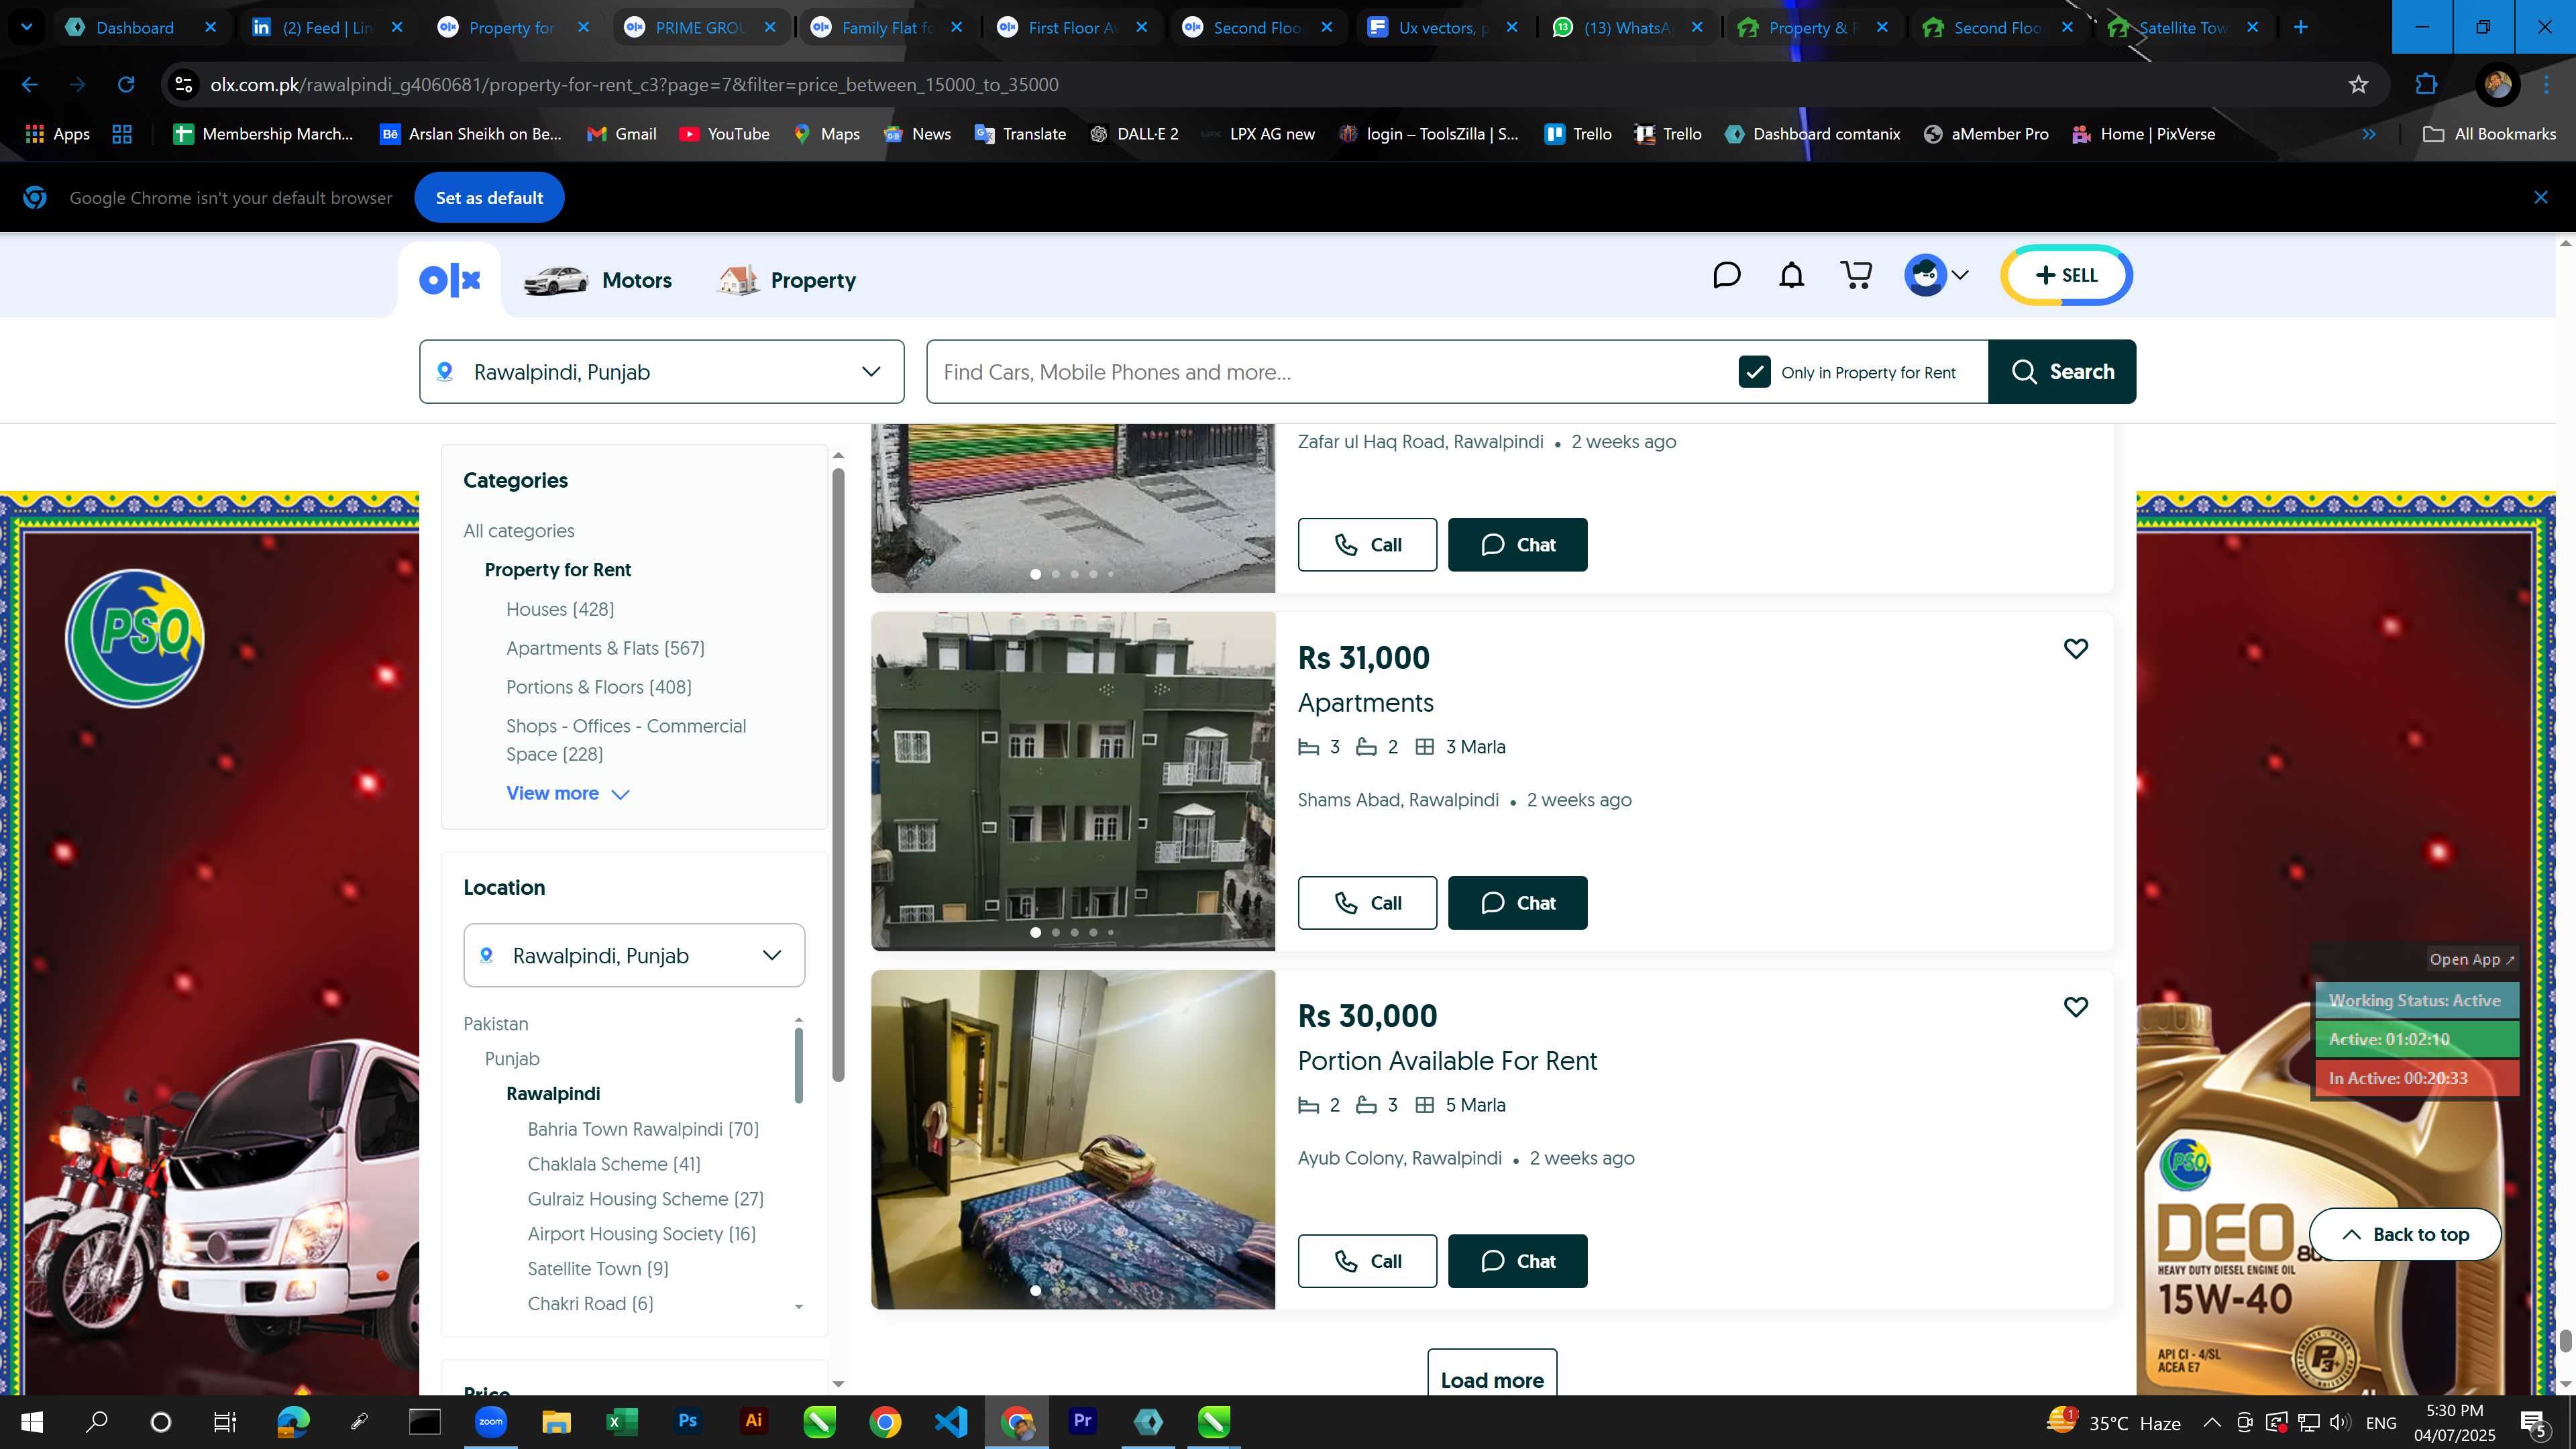
Task: Chat with the Shams Abad apartment seller
Action: 1517,903
